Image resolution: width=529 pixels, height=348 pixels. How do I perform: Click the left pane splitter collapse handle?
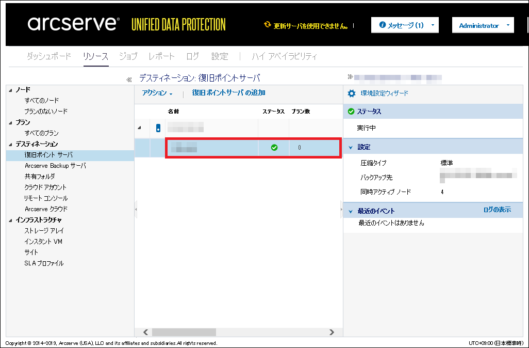pos(136,210)
